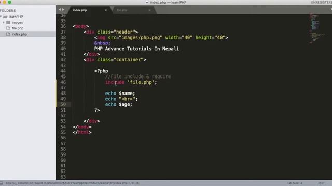
Task: Click the $name variable on line 48
Action: pos(126,94)
